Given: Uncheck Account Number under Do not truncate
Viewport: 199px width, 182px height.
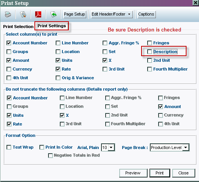Looking at the screenshot, I should click(9, 98).
